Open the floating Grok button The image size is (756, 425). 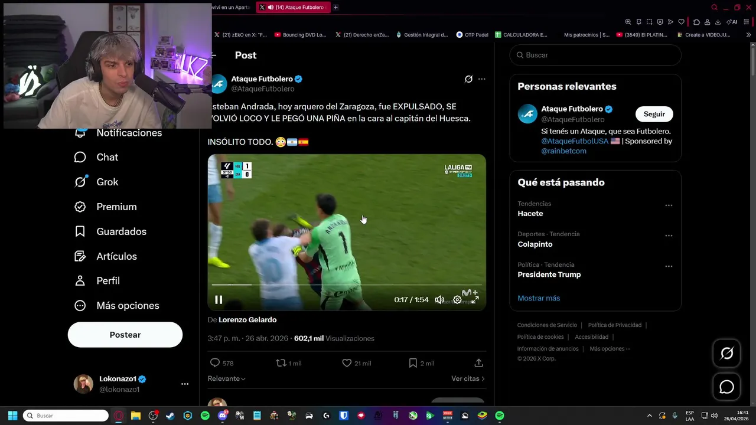(726, 353)
